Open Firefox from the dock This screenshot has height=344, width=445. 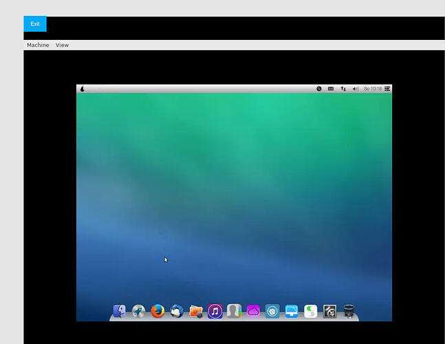pyautogui.click(x=158, y=311)
